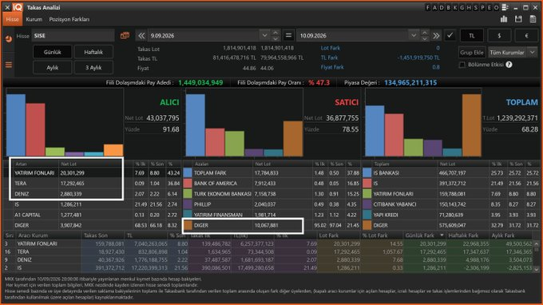Open the bar chart icon
543x305 pixels.
pyautogui.click(x=504, y=19)
